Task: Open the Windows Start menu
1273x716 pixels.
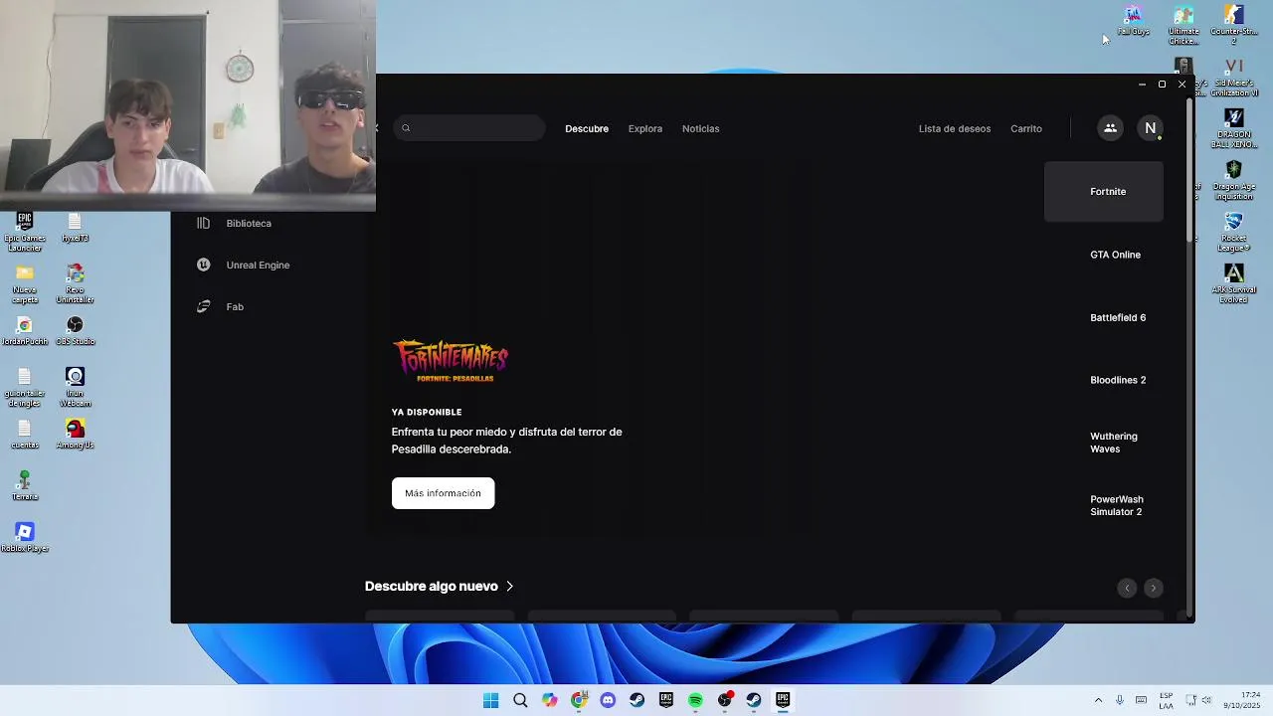Action: pos(491,700)
